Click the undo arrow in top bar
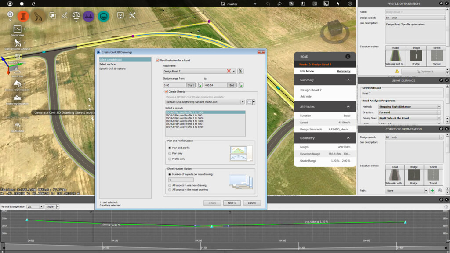450x253 pixels. [x=268, y=4]
